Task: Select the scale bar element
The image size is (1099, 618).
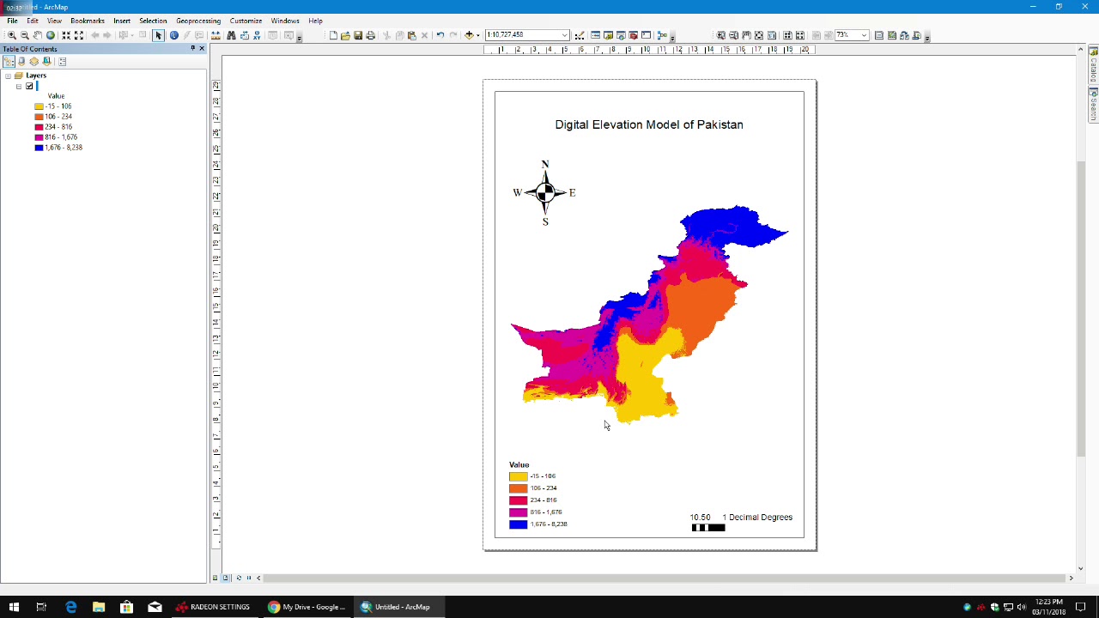Action: click(x=741, y=522)
